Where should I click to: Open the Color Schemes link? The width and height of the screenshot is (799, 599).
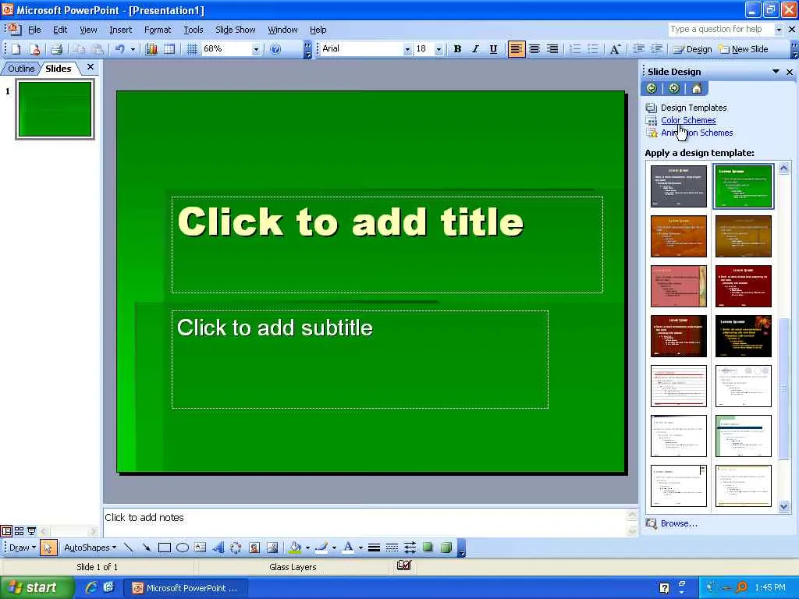(688, 120)
